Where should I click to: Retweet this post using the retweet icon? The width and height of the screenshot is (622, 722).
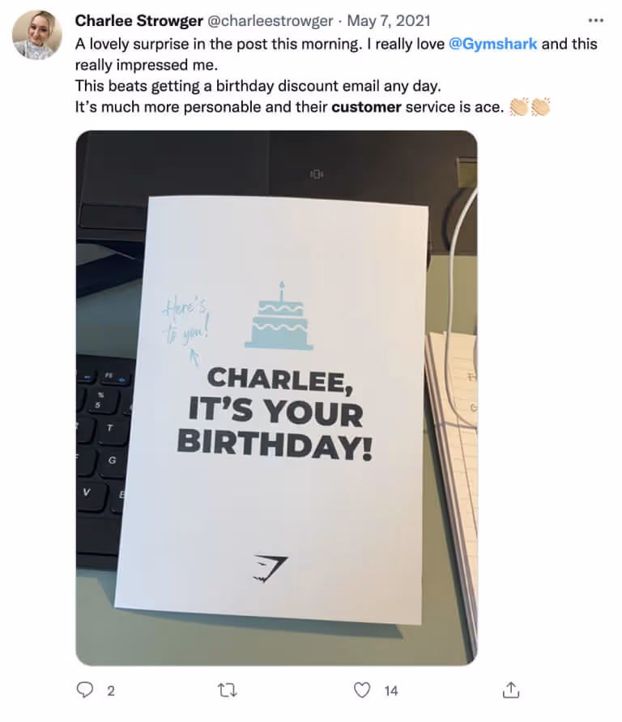pyautogui.click(x=227, y=690)
